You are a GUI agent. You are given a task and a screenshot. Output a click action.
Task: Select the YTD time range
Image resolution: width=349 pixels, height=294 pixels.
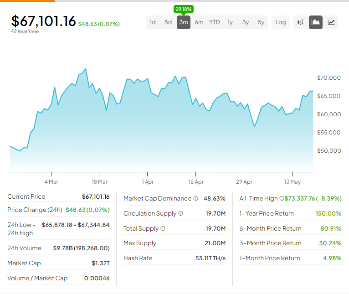[x=215, y=22]
